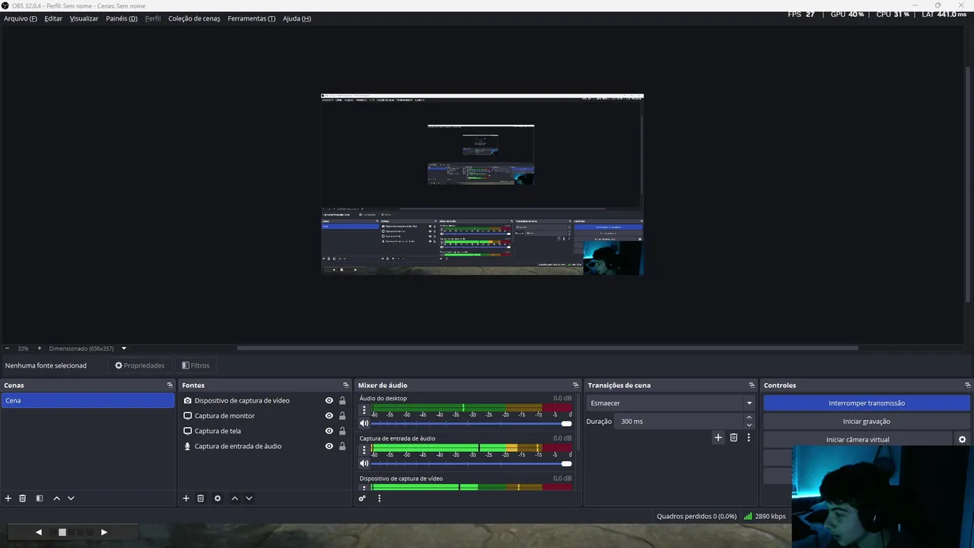This screenshot has width=974, height=548.
Task: Undock the Mixer de áudio panel
Action: click(x=575, y=385)
